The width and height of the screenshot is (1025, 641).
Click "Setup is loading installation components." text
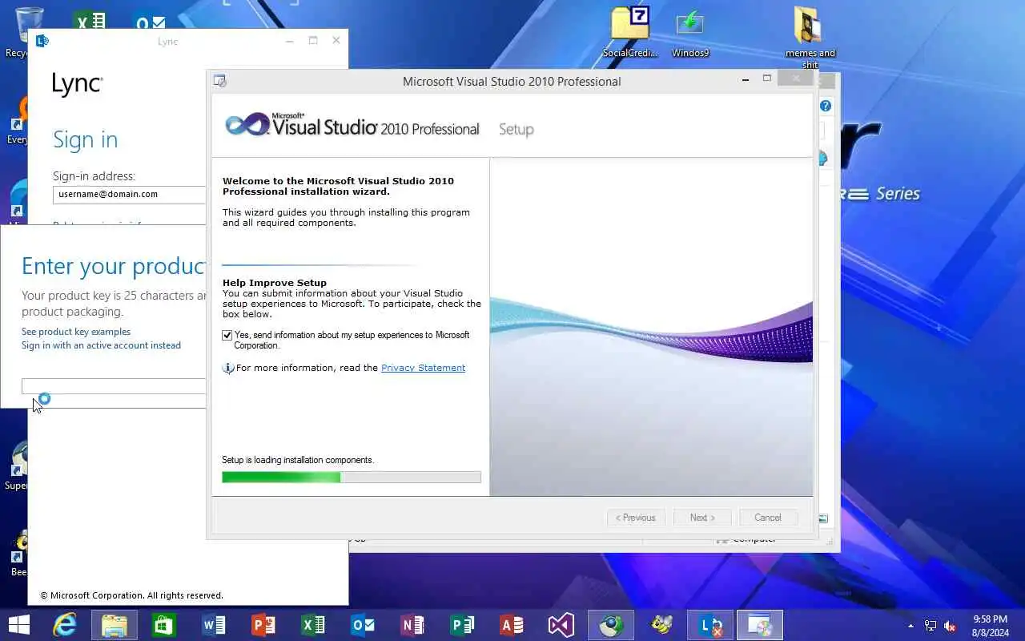[298, 460]
